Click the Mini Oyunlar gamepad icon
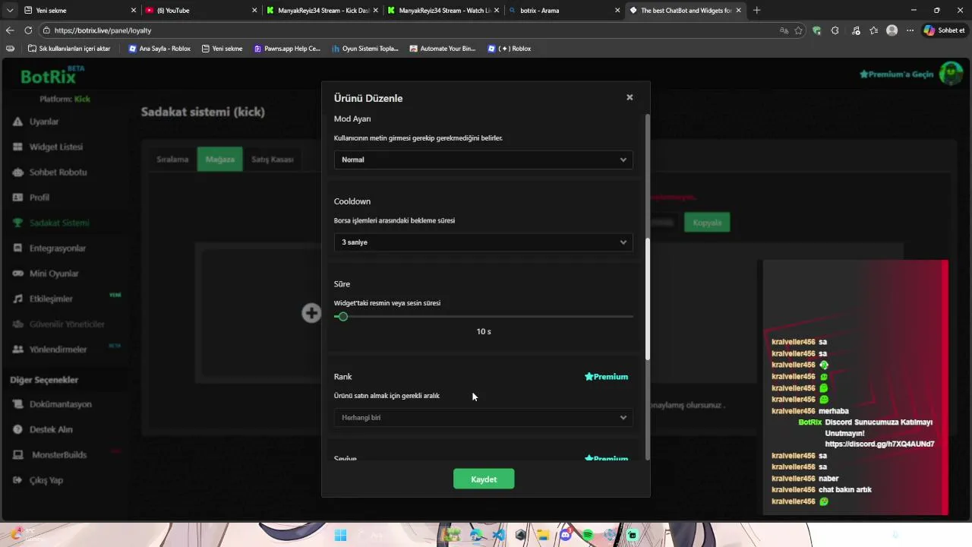This screenshot has height=547, width=972. tap(17, 273)
